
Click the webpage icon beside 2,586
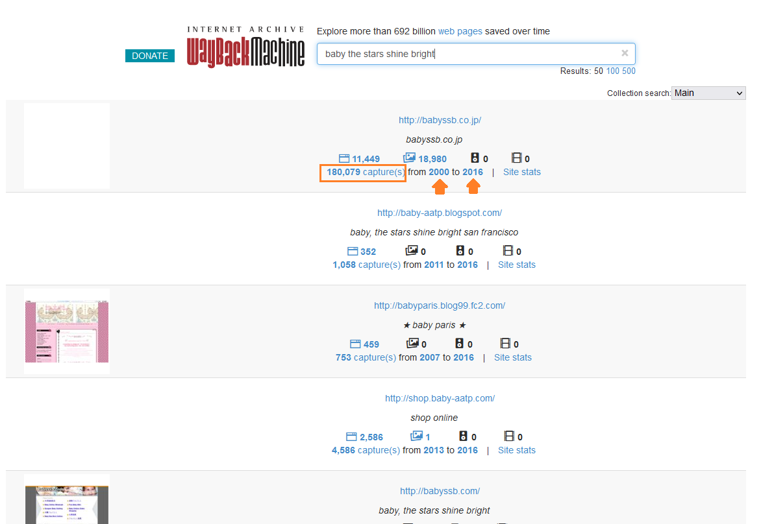[352, 437]
